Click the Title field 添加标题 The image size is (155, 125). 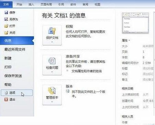(x=148, y=68)
